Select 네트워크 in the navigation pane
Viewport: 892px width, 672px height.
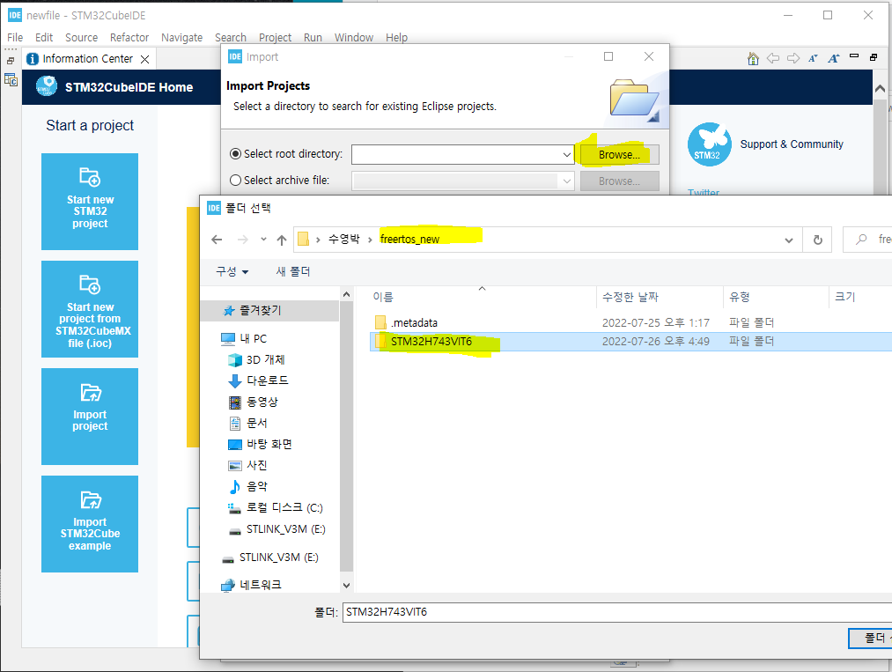[261, 585]
